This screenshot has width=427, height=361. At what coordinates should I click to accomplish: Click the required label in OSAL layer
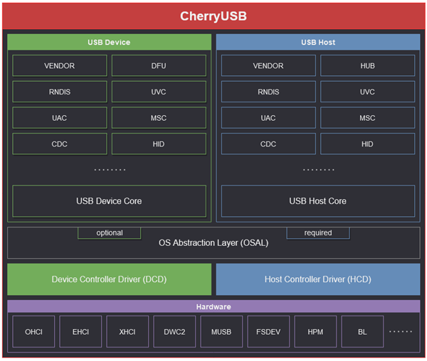pos(318,233)
